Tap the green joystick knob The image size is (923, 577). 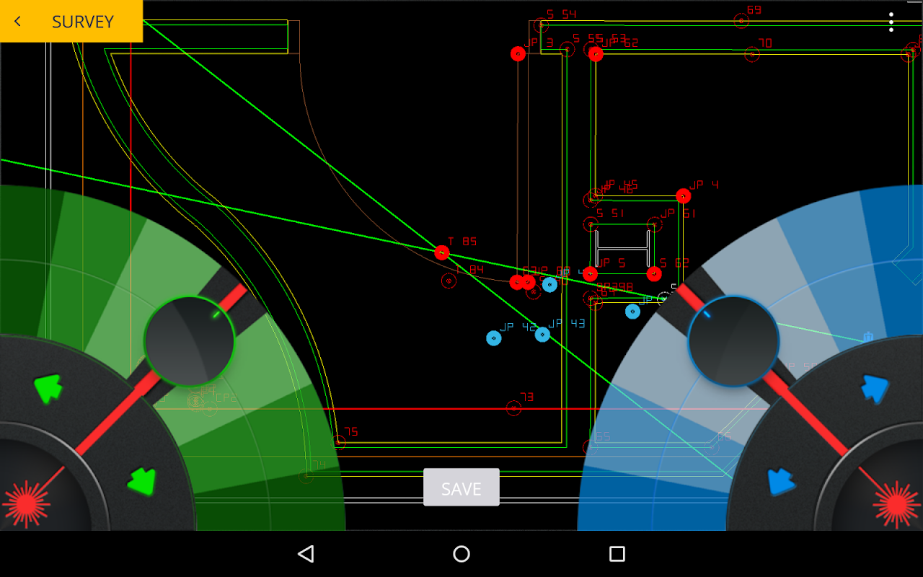click(190, 341)
